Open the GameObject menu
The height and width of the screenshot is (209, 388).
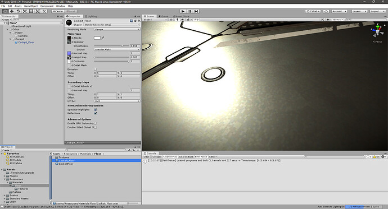point(31,6)
